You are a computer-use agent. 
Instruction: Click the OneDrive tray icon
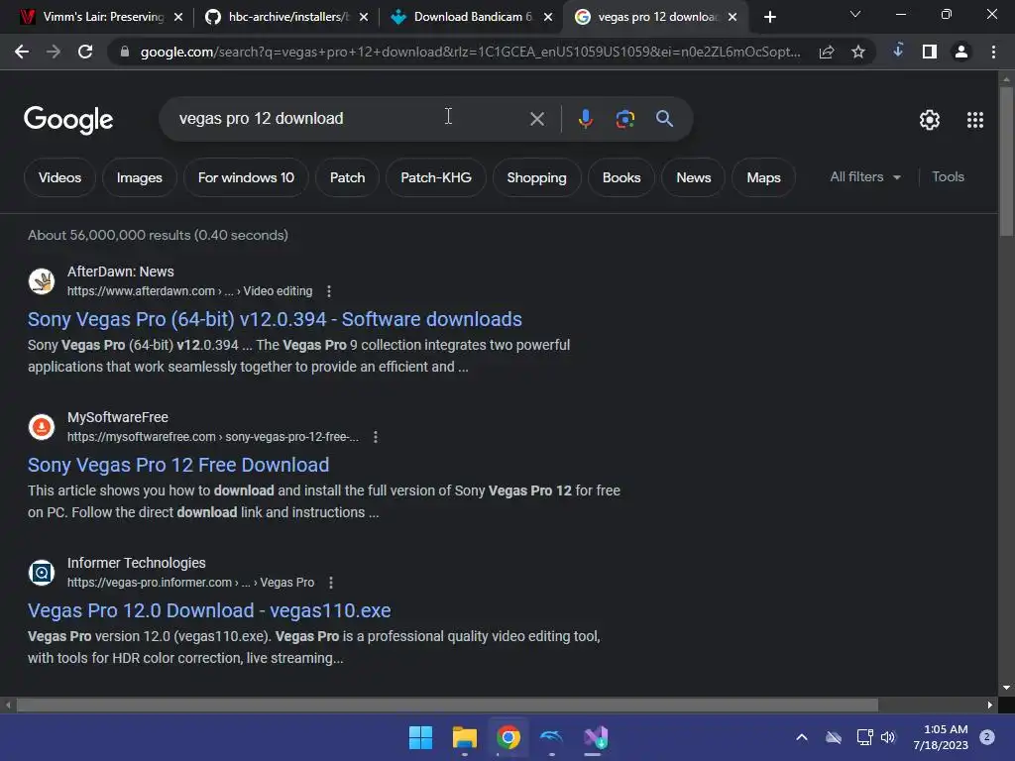(833, 737)
